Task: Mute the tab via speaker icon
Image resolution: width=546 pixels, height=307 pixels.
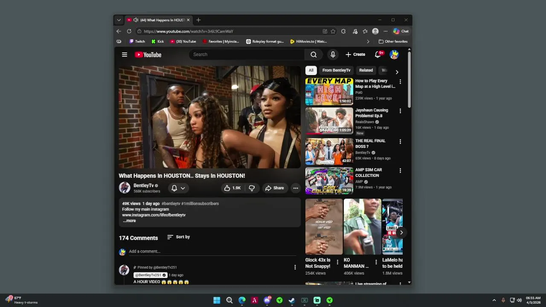Action: tap(136, 20)
